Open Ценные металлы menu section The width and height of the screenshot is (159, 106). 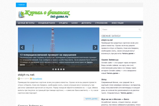click(x=26, y=23)
